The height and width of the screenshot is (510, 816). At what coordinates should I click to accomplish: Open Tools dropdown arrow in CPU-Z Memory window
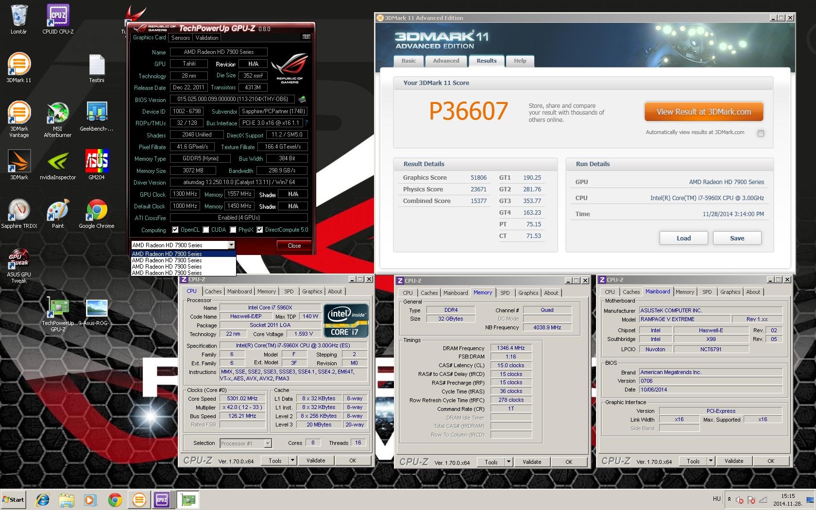[509, 462]
